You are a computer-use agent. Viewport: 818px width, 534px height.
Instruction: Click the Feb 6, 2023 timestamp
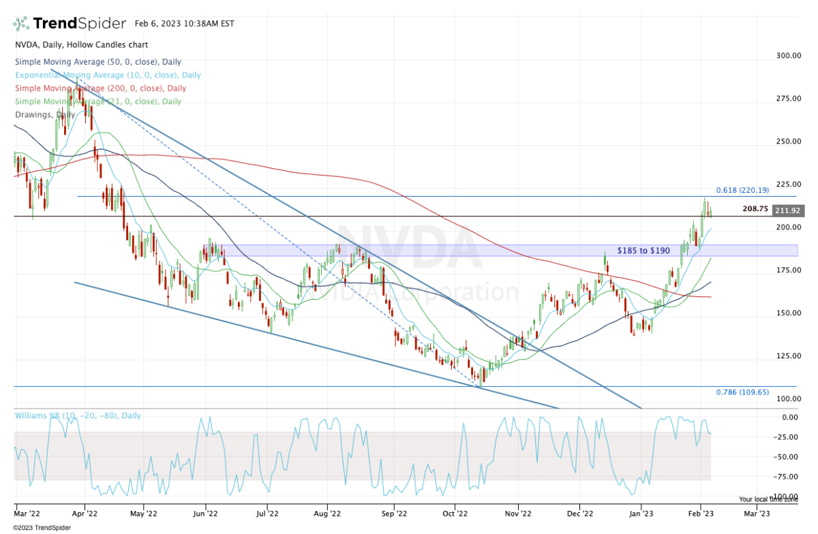point(183,24)
